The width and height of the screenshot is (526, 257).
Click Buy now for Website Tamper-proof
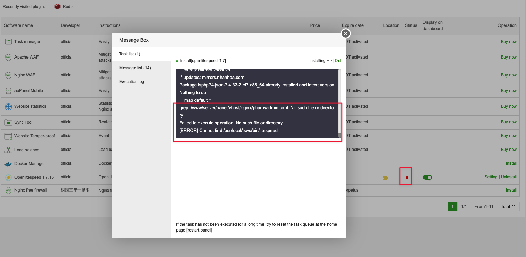pos(509,136)
